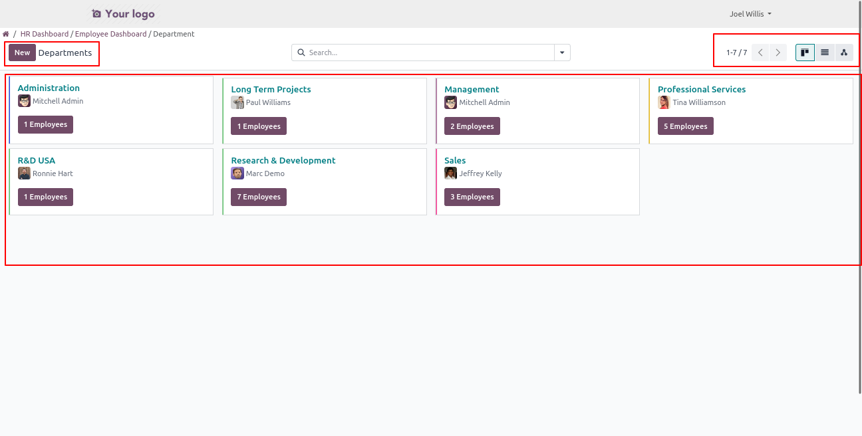Switch to hierarchy view
862x436 pixels.
coord(844,53)
